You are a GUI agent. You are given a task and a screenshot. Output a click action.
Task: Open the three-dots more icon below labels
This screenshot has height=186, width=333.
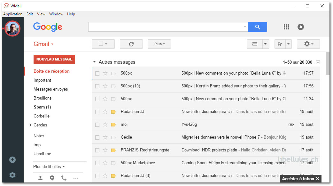[76, 178]
